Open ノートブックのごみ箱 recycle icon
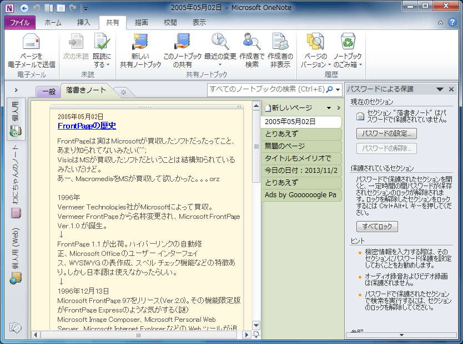This screenshot has width=463, height=344. 348,41
